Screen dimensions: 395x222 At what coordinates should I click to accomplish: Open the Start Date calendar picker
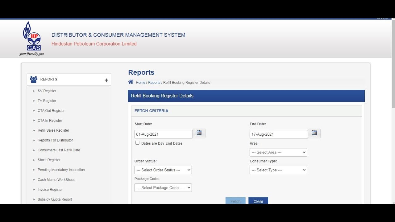pos(199,134)
